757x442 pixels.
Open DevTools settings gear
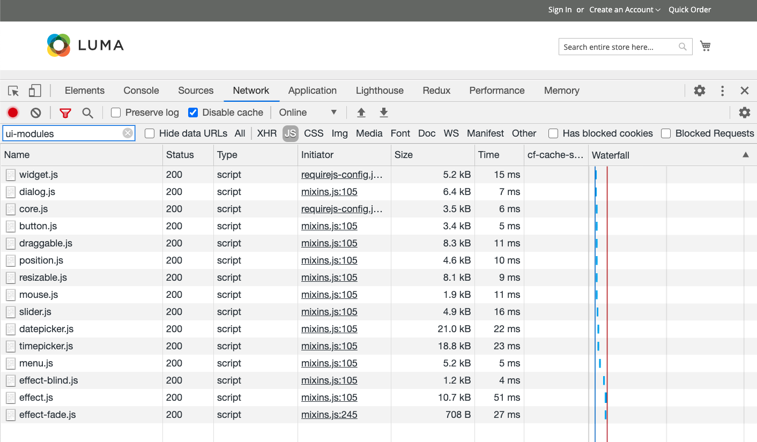[x=699, y=91]
